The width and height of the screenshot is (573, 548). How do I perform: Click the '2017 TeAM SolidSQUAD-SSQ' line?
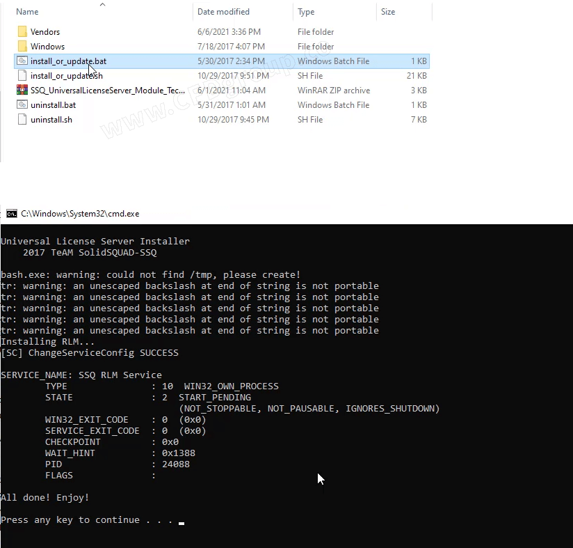coord(90,253)
